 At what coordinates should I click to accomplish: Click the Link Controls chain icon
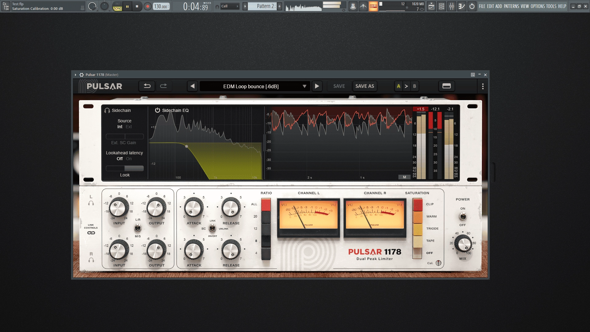click(x=91, y=233)
